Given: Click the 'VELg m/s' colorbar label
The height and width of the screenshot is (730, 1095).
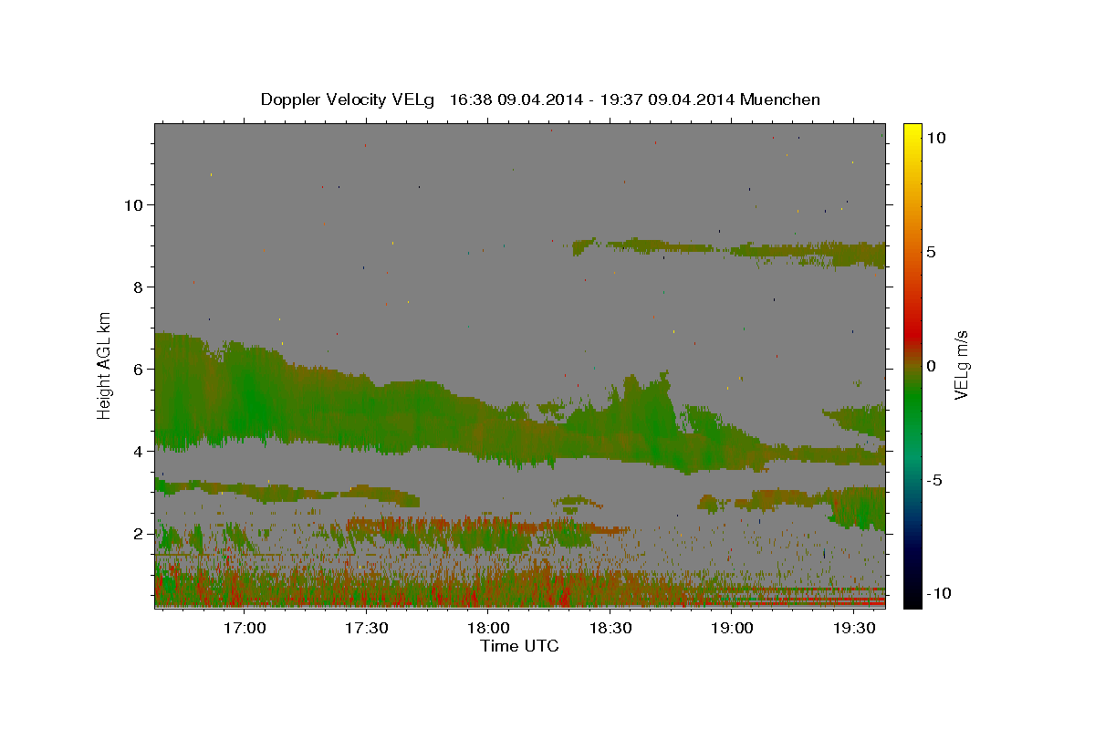Looking at the screenshot, I should click(x=961, y=366).
